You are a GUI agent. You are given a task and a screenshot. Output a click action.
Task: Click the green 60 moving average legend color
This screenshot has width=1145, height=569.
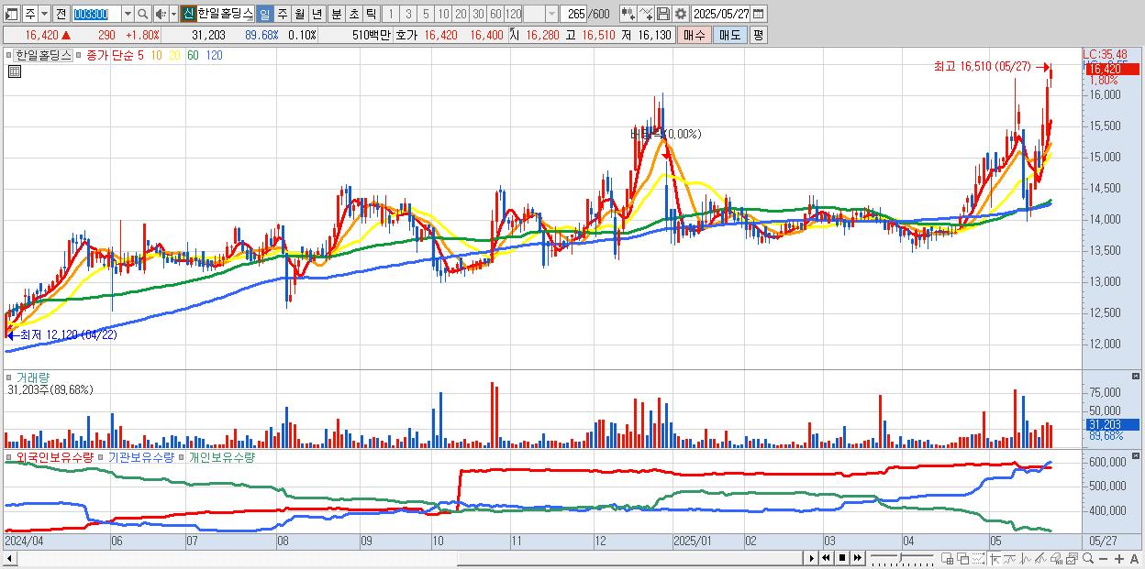click(x=193, y=55)
